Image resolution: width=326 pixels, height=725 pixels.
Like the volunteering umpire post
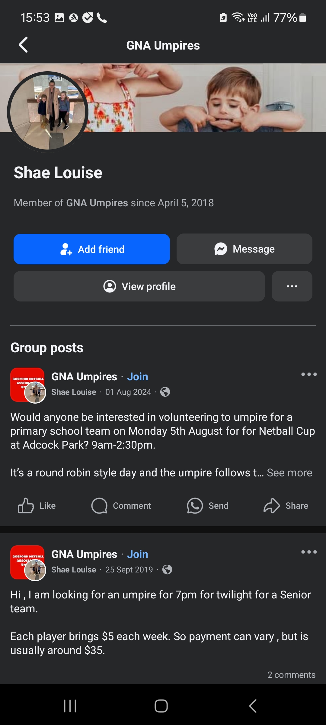pos(37,506)
